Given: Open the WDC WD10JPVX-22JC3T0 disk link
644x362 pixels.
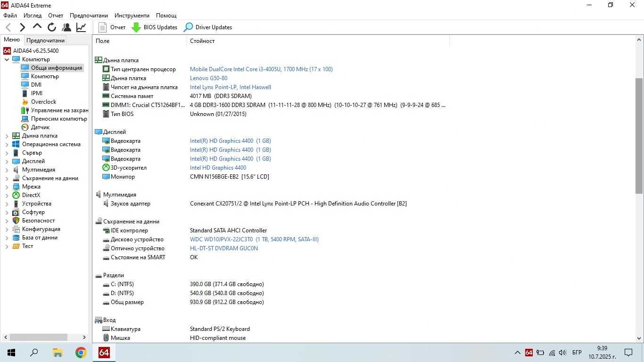Looking at the screenshot, I should 254,239.
